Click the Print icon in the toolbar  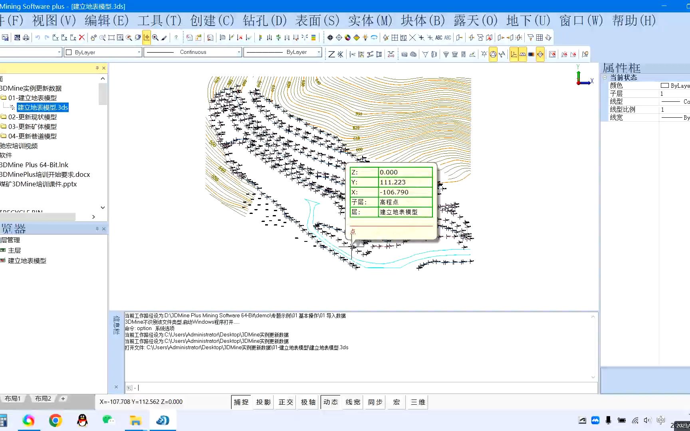pyautogui.click(x=26, y=38)
